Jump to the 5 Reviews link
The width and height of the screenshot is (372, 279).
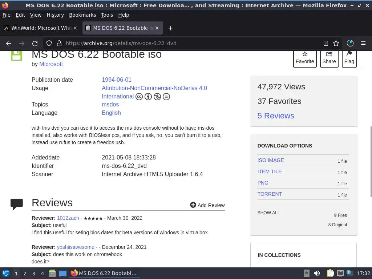276,116
